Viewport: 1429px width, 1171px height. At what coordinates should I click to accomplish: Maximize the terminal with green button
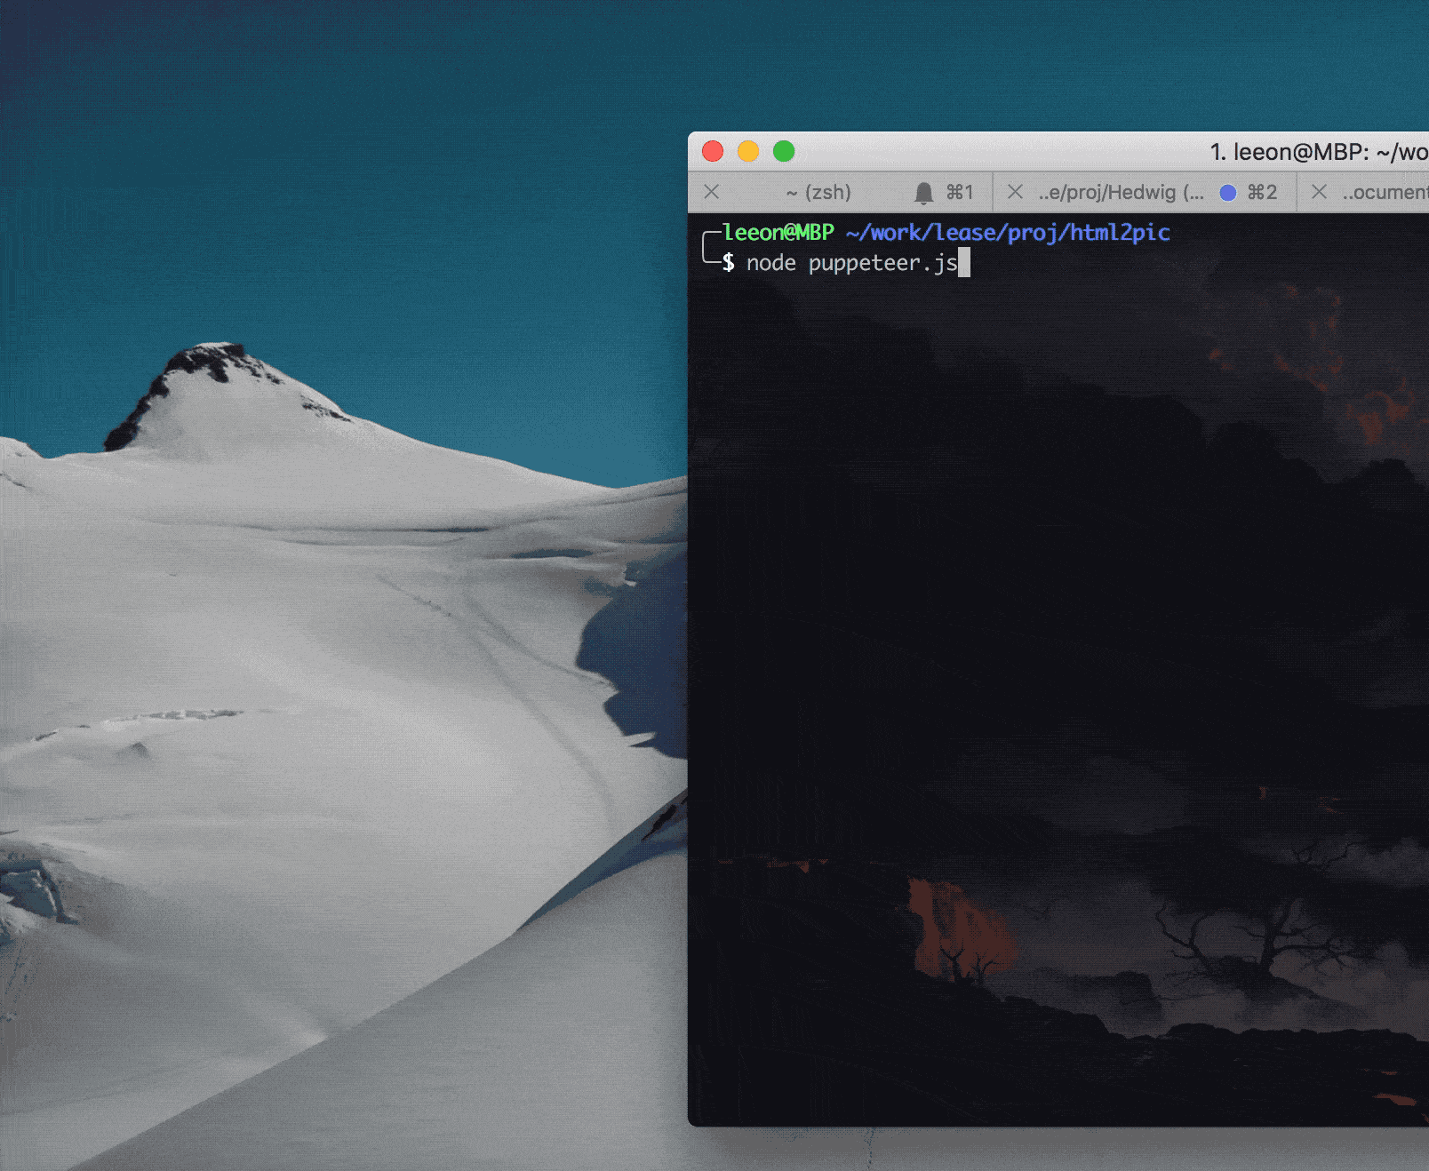(784, 151)
